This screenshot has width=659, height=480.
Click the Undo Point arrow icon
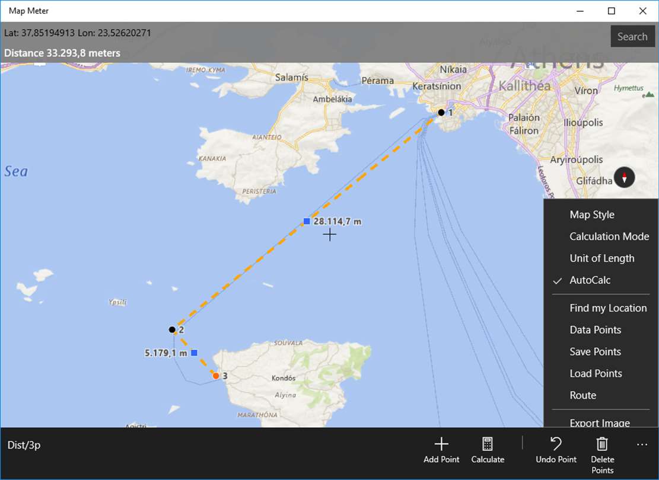click(556, 444)
